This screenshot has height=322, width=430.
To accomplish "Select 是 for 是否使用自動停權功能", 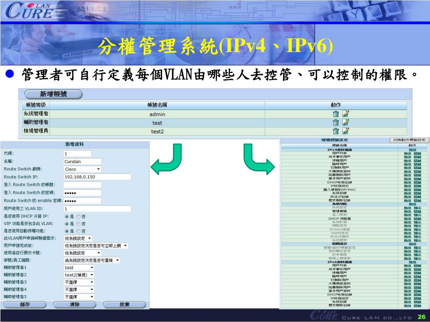I will pos(67,231).
